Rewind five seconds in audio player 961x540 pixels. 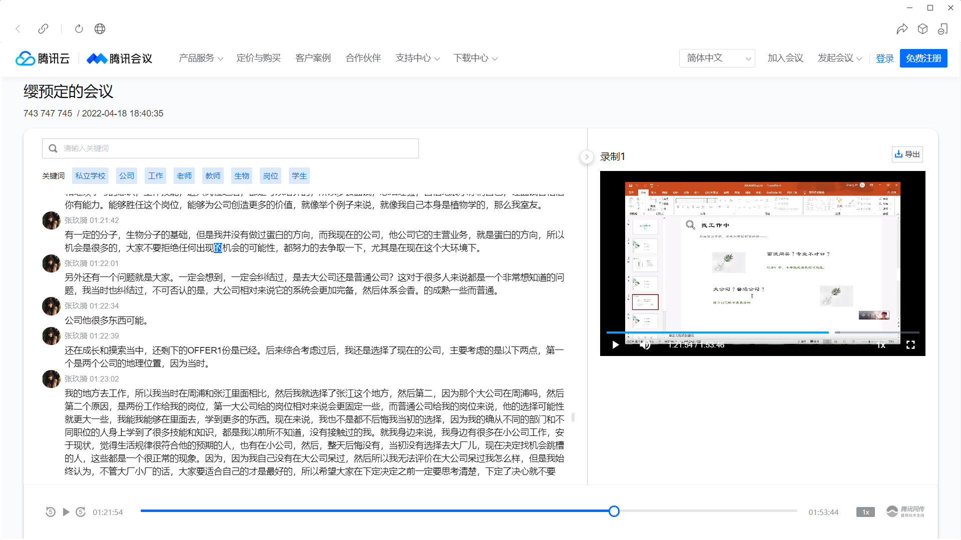click(x=51, y=512)
